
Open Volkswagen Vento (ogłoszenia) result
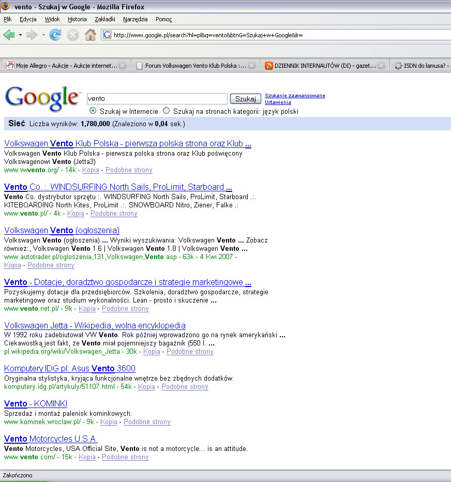pyautogui.click(x=62, y=230)
